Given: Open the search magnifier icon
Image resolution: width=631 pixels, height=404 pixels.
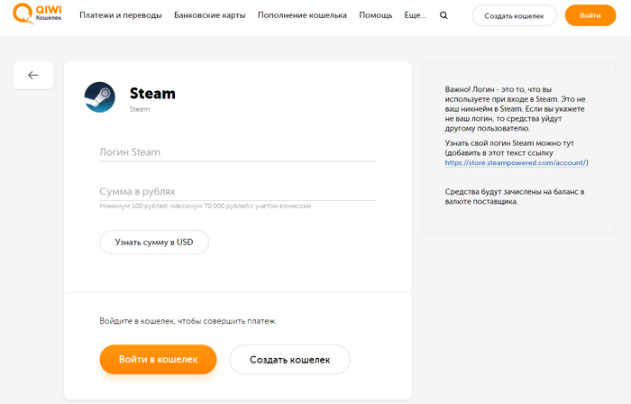Looking at the screenshot, I should click(444, 15).
